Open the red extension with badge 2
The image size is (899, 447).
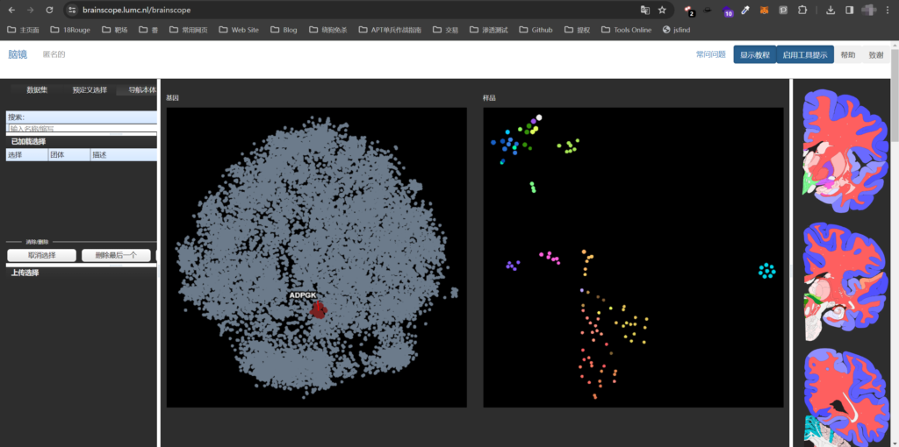(x=690, y=11)
